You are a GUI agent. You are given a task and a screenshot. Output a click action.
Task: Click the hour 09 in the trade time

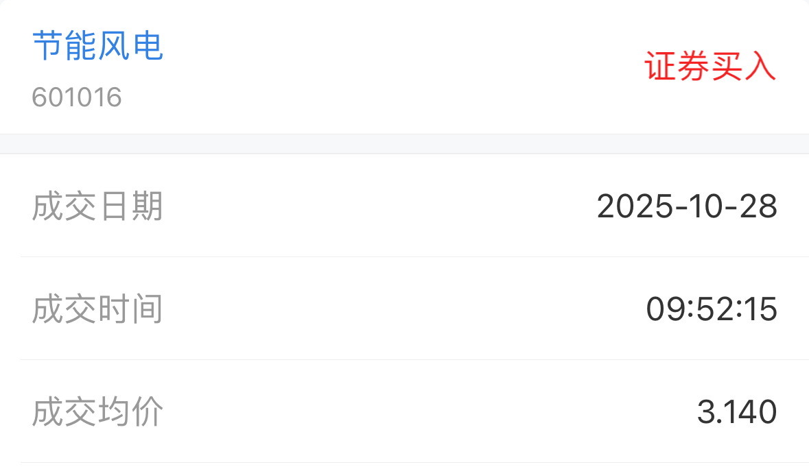click(x=665, y=309)
